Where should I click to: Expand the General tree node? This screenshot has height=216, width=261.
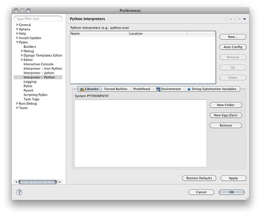17,25
